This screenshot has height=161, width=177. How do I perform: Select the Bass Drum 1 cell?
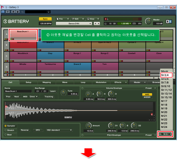pyautogui.click(x=23, y=35)
